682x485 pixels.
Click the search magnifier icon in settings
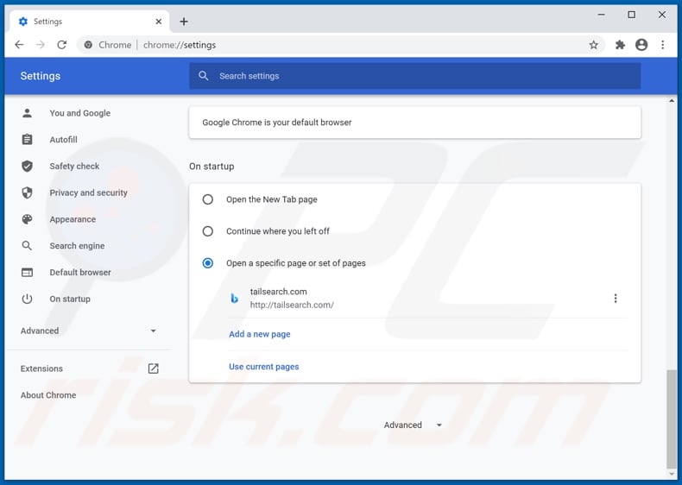203,76
